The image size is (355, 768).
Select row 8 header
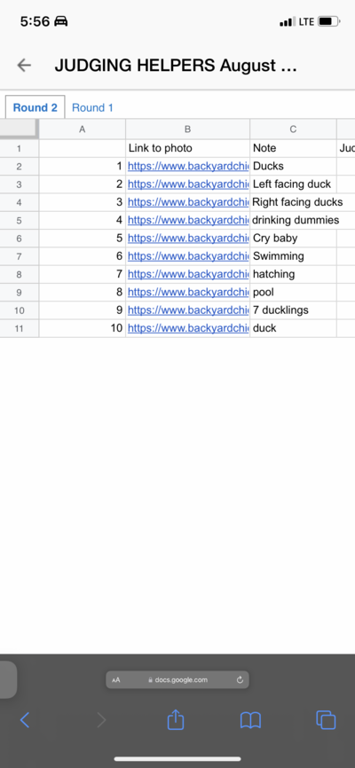(x=20, y=274)
